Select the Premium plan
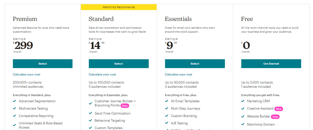Viewport: 313px width, 130px height. tap(43, 64)
